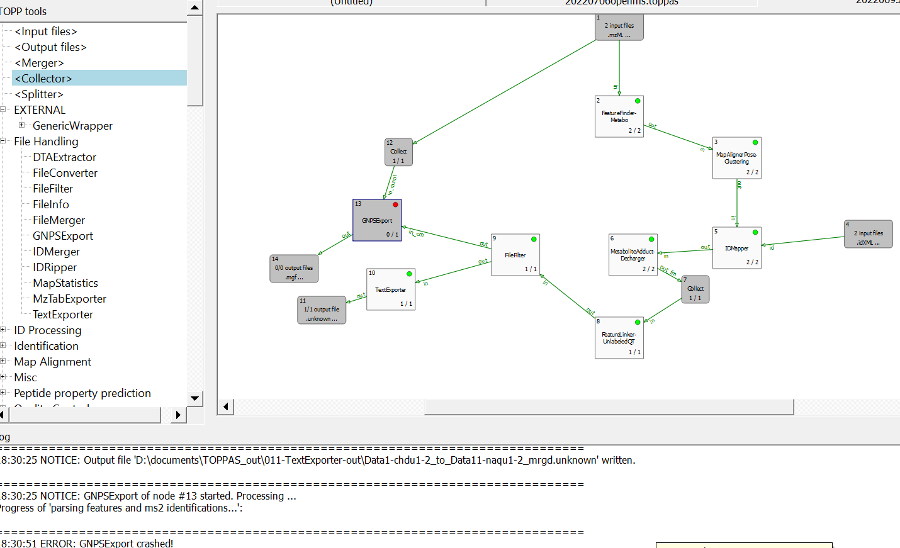The image size is (900, 548).
Task: Choose the <Merger> entry
Action: (x=39, y=63)
